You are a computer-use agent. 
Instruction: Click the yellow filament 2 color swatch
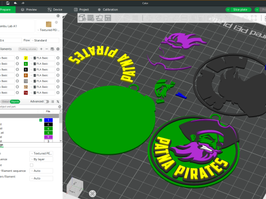click(x=25, y=58)
